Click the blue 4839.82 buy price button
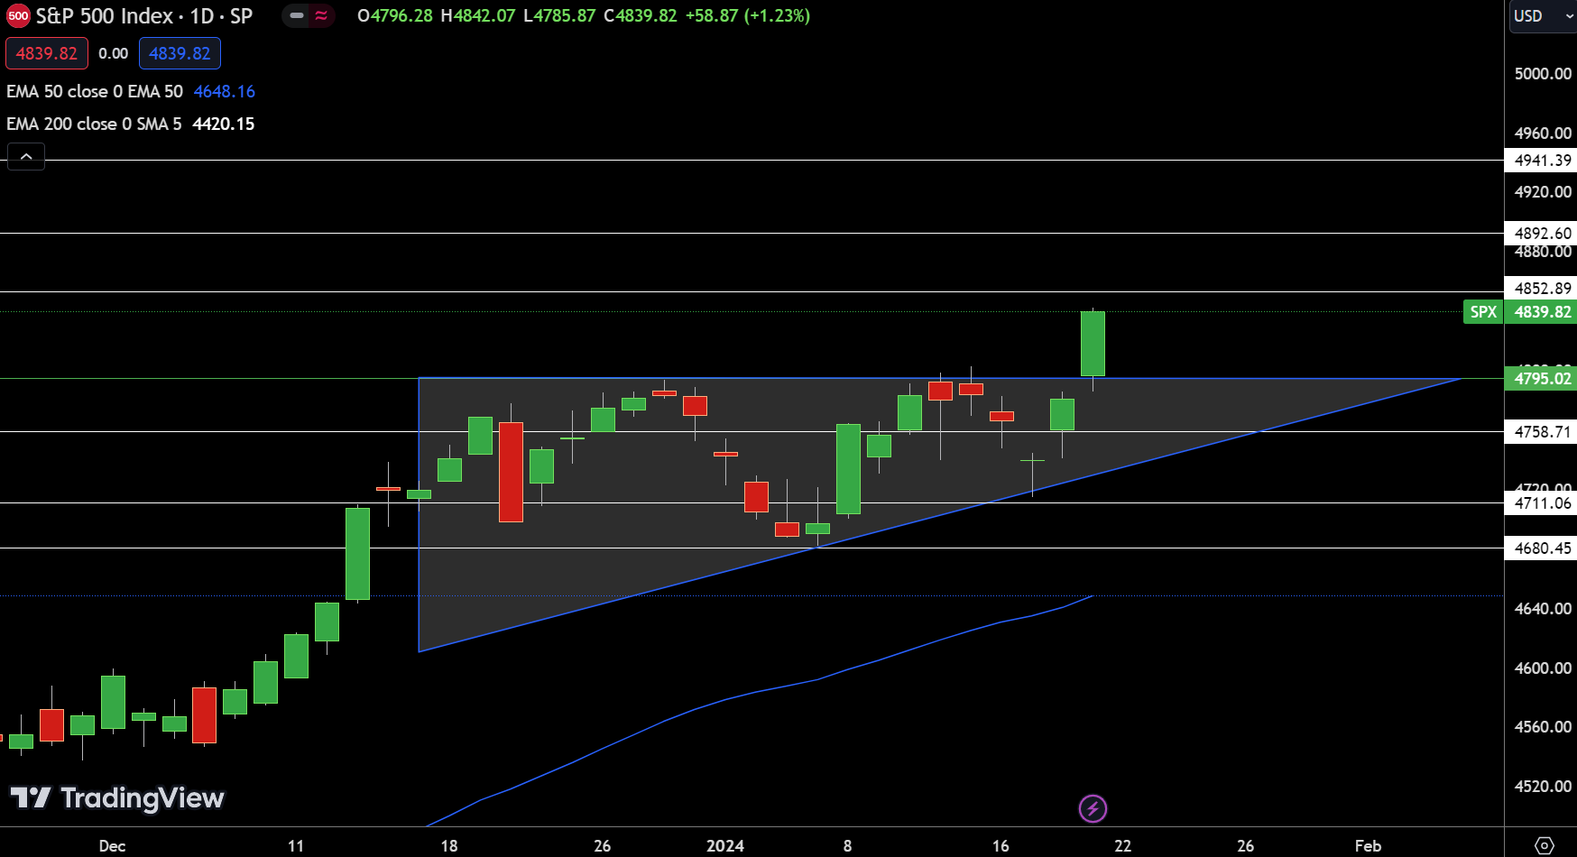The image size is (1577, 857). pyautogui.click(x=180, y=53)
